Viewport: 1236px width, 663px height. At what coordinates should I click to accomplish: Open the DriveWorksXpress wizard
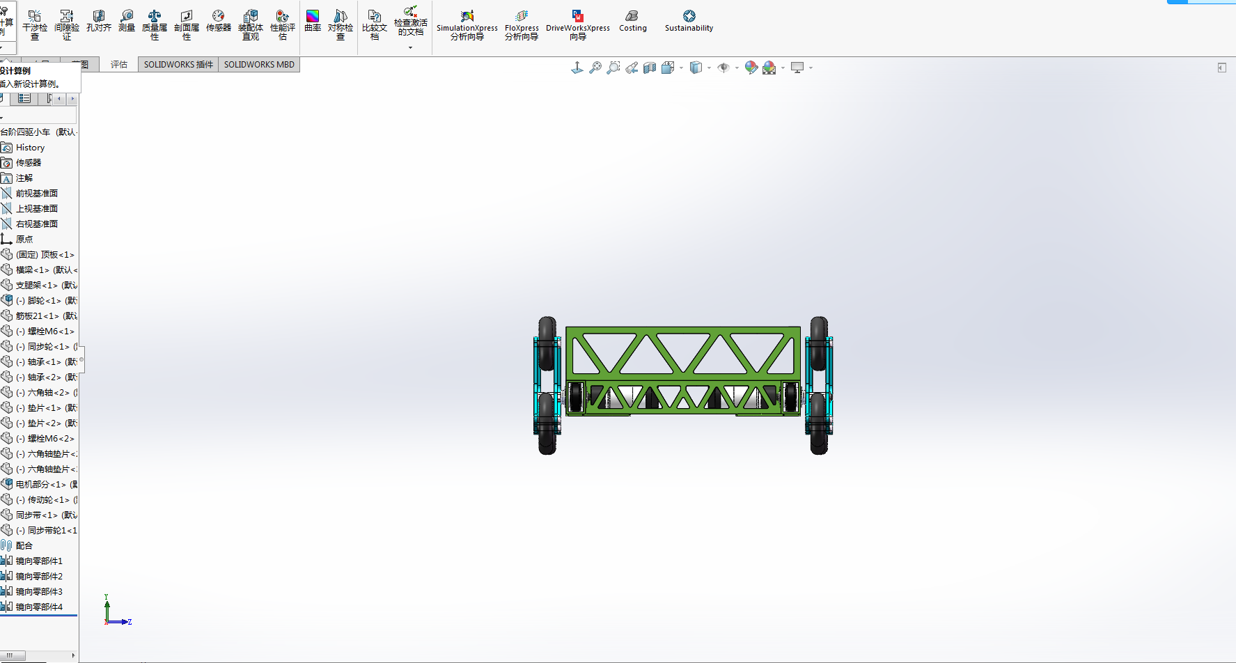tap(578, 25)
